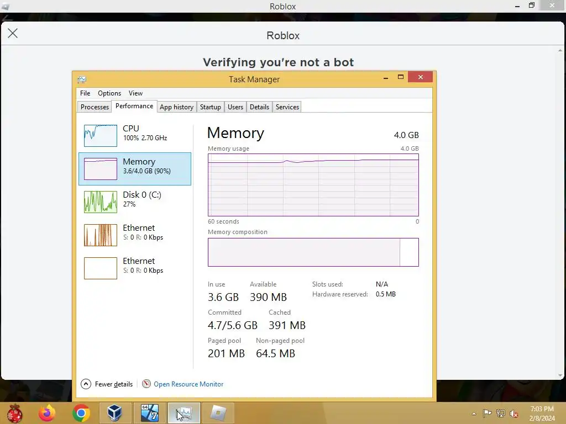
Task: Click the Memory heading text
Action: (235, 133)
